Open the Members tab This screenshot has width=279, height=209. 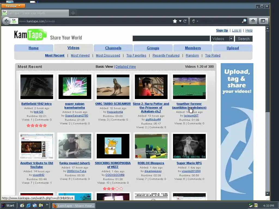coord(193,48)
